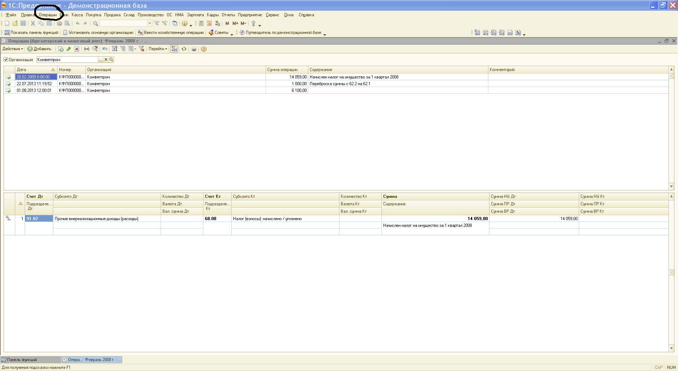Click Ввести хозяйственную операцию button
Image resolution: width=678 pixels, height=371 pixels.
point(171,33)
